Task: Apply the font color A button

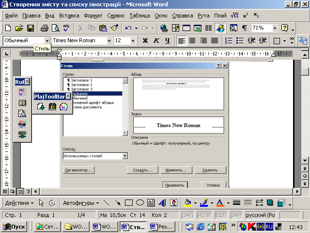Action: (220, 203)
